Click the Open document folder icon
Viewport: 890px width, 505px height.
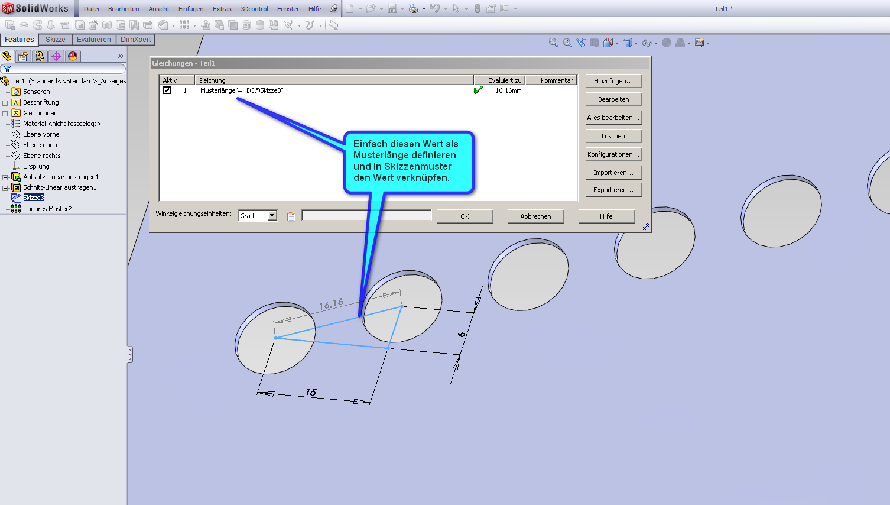[371, 8]
